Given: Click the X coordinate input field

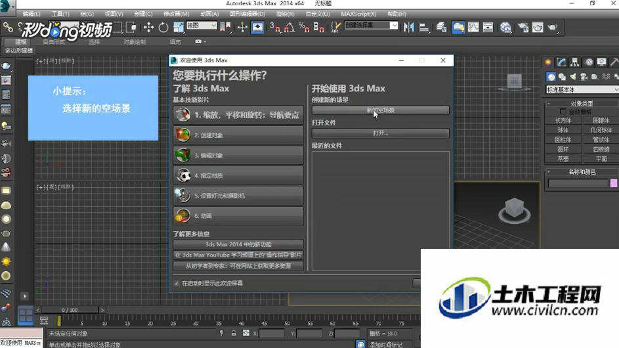Looking at the screenshot, I should point(272,334).
